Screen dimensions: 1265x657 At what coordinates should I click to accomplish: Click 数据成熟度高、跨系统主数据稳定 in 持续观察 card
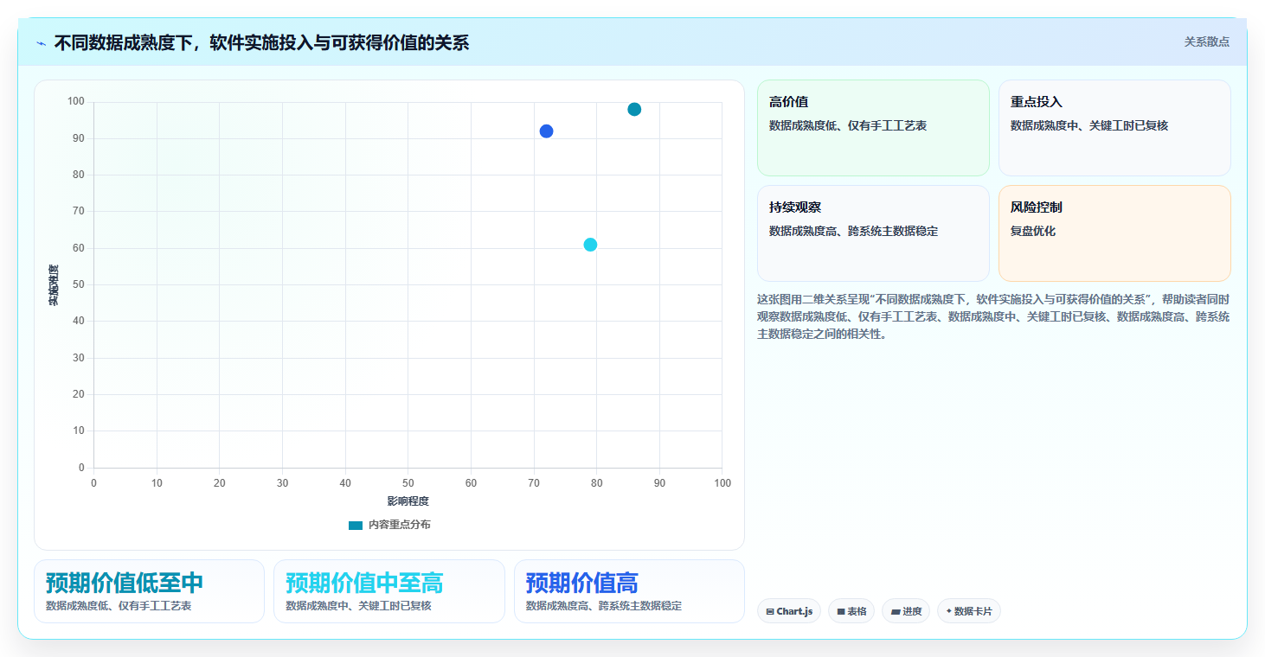(854, 232)
